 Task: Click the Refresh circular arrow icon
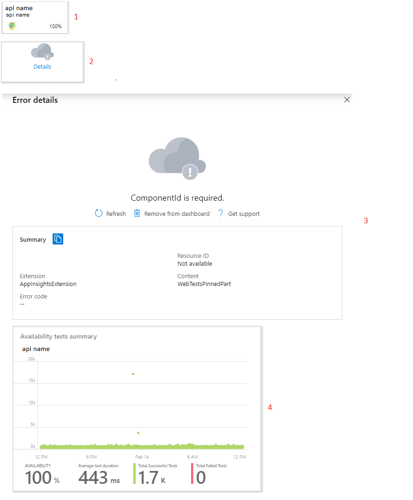[99, 213]
